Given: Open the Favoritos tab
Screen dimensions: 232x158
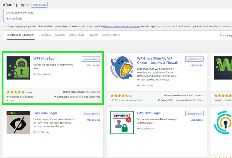Looking at the screenshot, I should pyautogui.click(x=93, y=35).
